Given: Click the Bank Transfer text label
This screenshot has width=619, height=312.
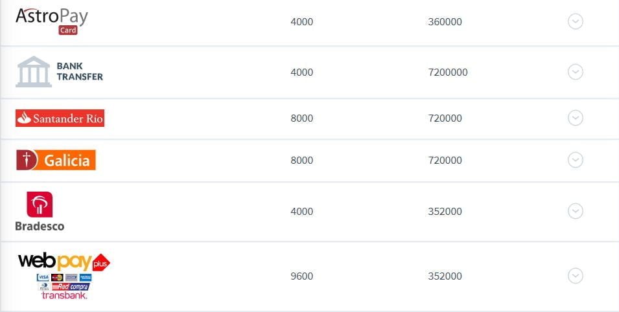Looking at the screenshot, I should tap(80, 71).
